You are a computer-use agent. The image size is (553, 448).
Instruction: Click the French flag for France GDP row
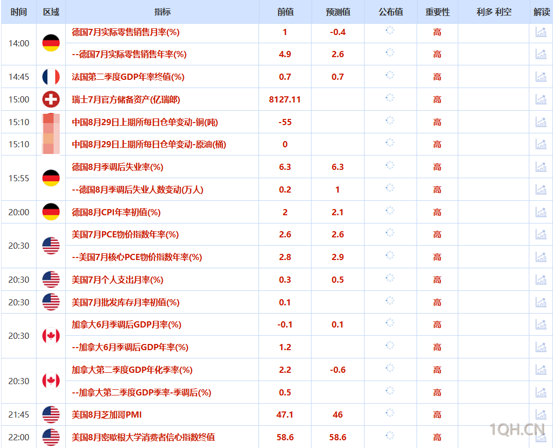coord(50,77)
